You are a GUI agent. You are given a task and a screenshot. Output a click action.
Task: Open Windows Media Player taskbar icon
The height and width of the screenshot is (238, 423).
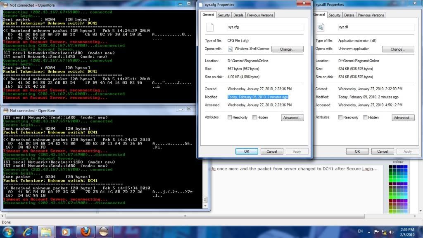tap(66, 232)
